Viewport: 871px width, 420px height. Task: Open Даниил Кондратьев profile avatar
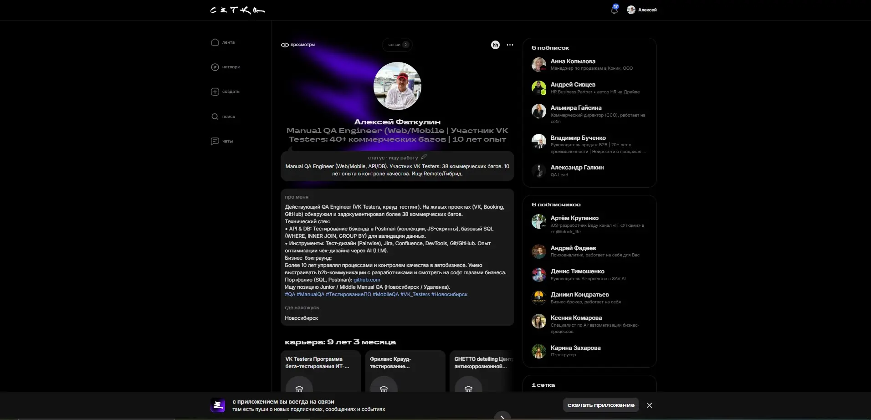539,297
